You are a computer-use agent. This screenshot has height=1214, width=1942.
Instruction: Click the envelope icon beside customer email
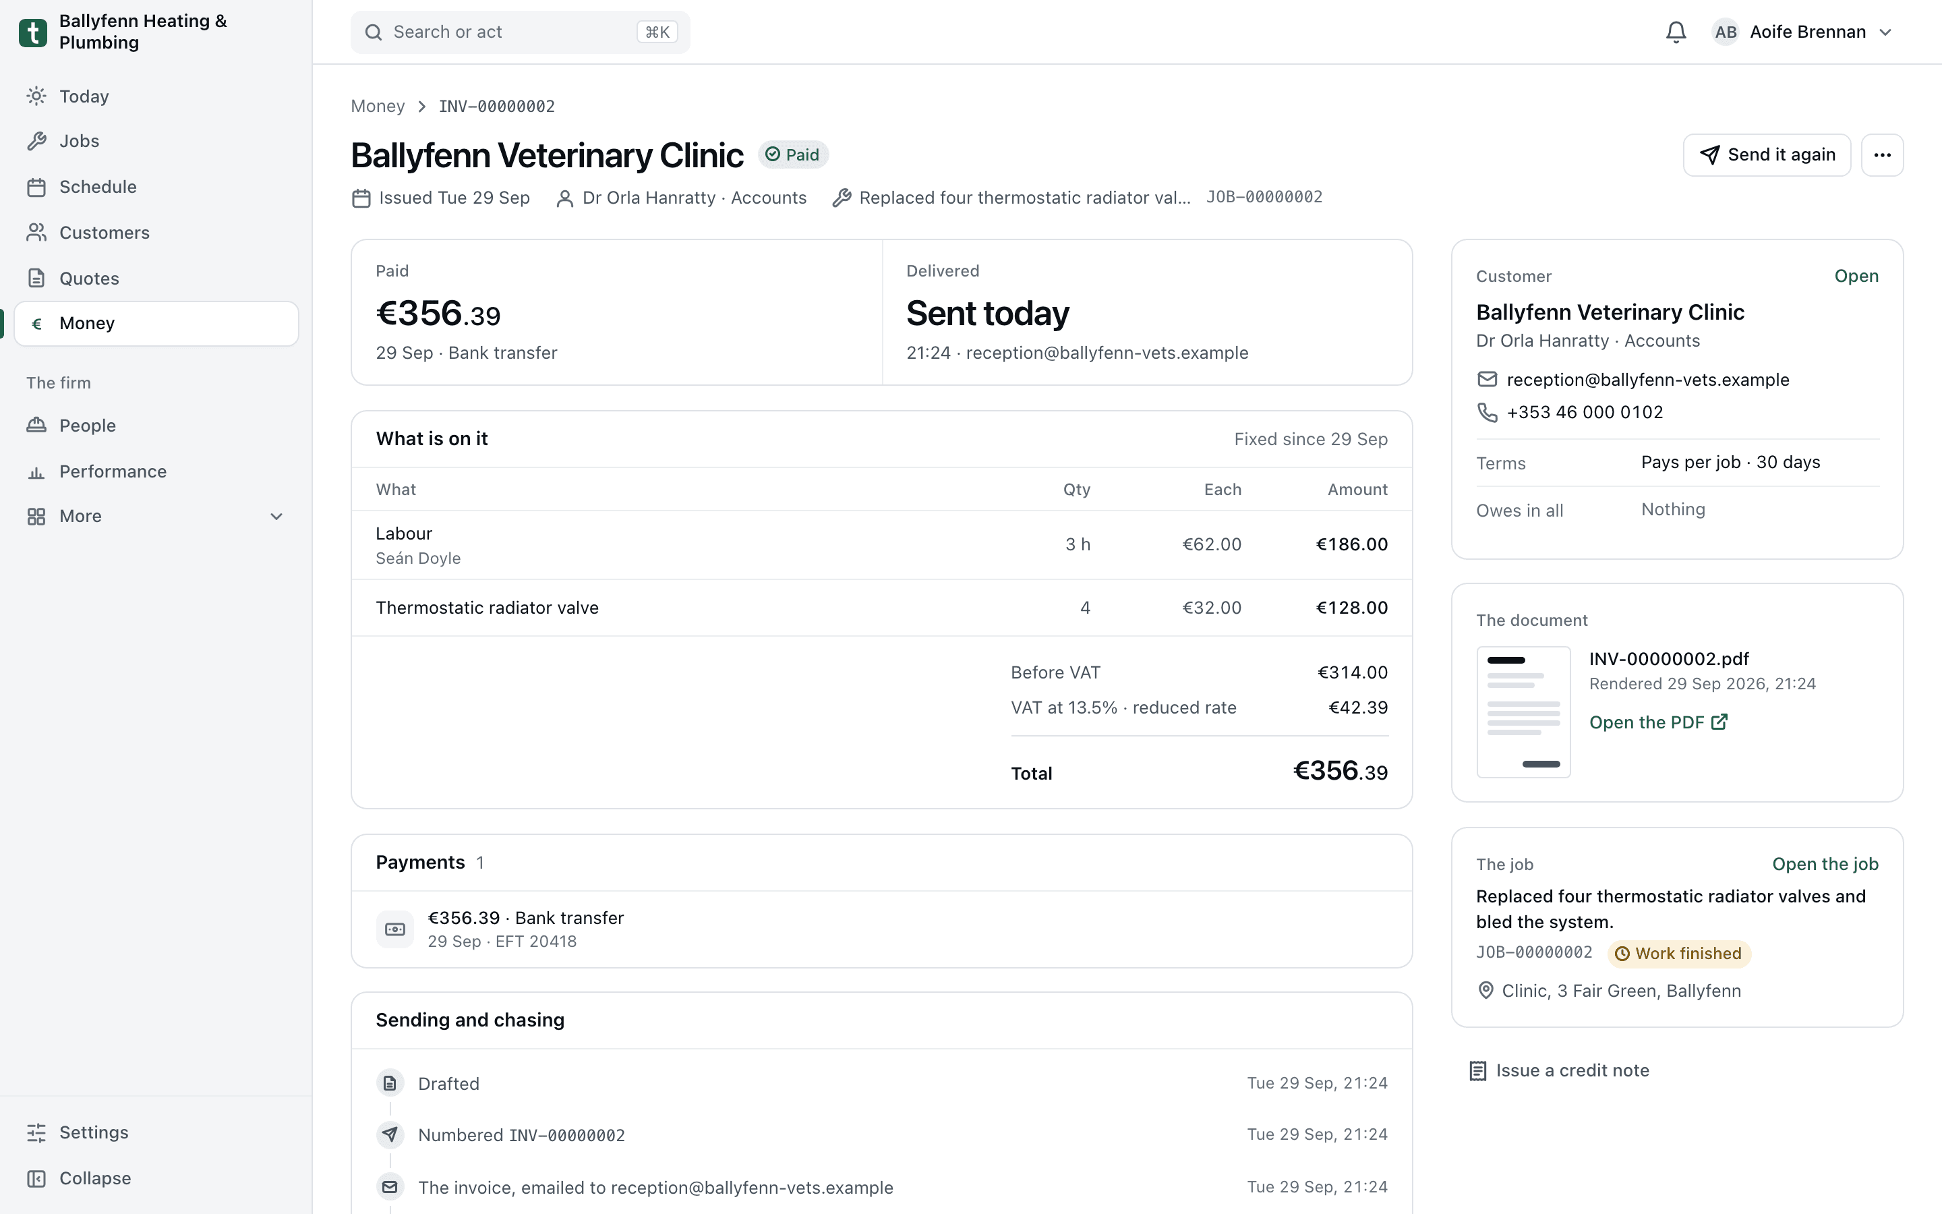pos(1487,379)
